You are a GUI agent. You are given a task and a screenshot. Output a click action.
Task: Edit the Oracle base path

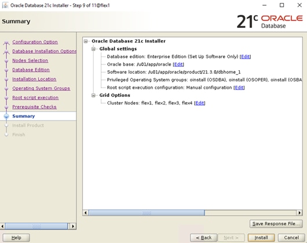178,64
